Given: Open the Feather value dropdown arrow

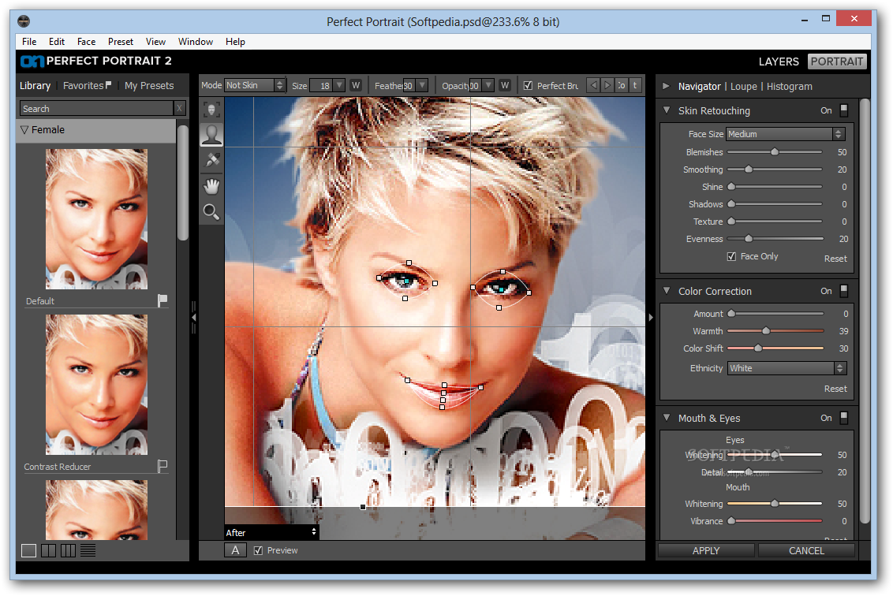Looking at the screenshot, I should tap(422, 85).
